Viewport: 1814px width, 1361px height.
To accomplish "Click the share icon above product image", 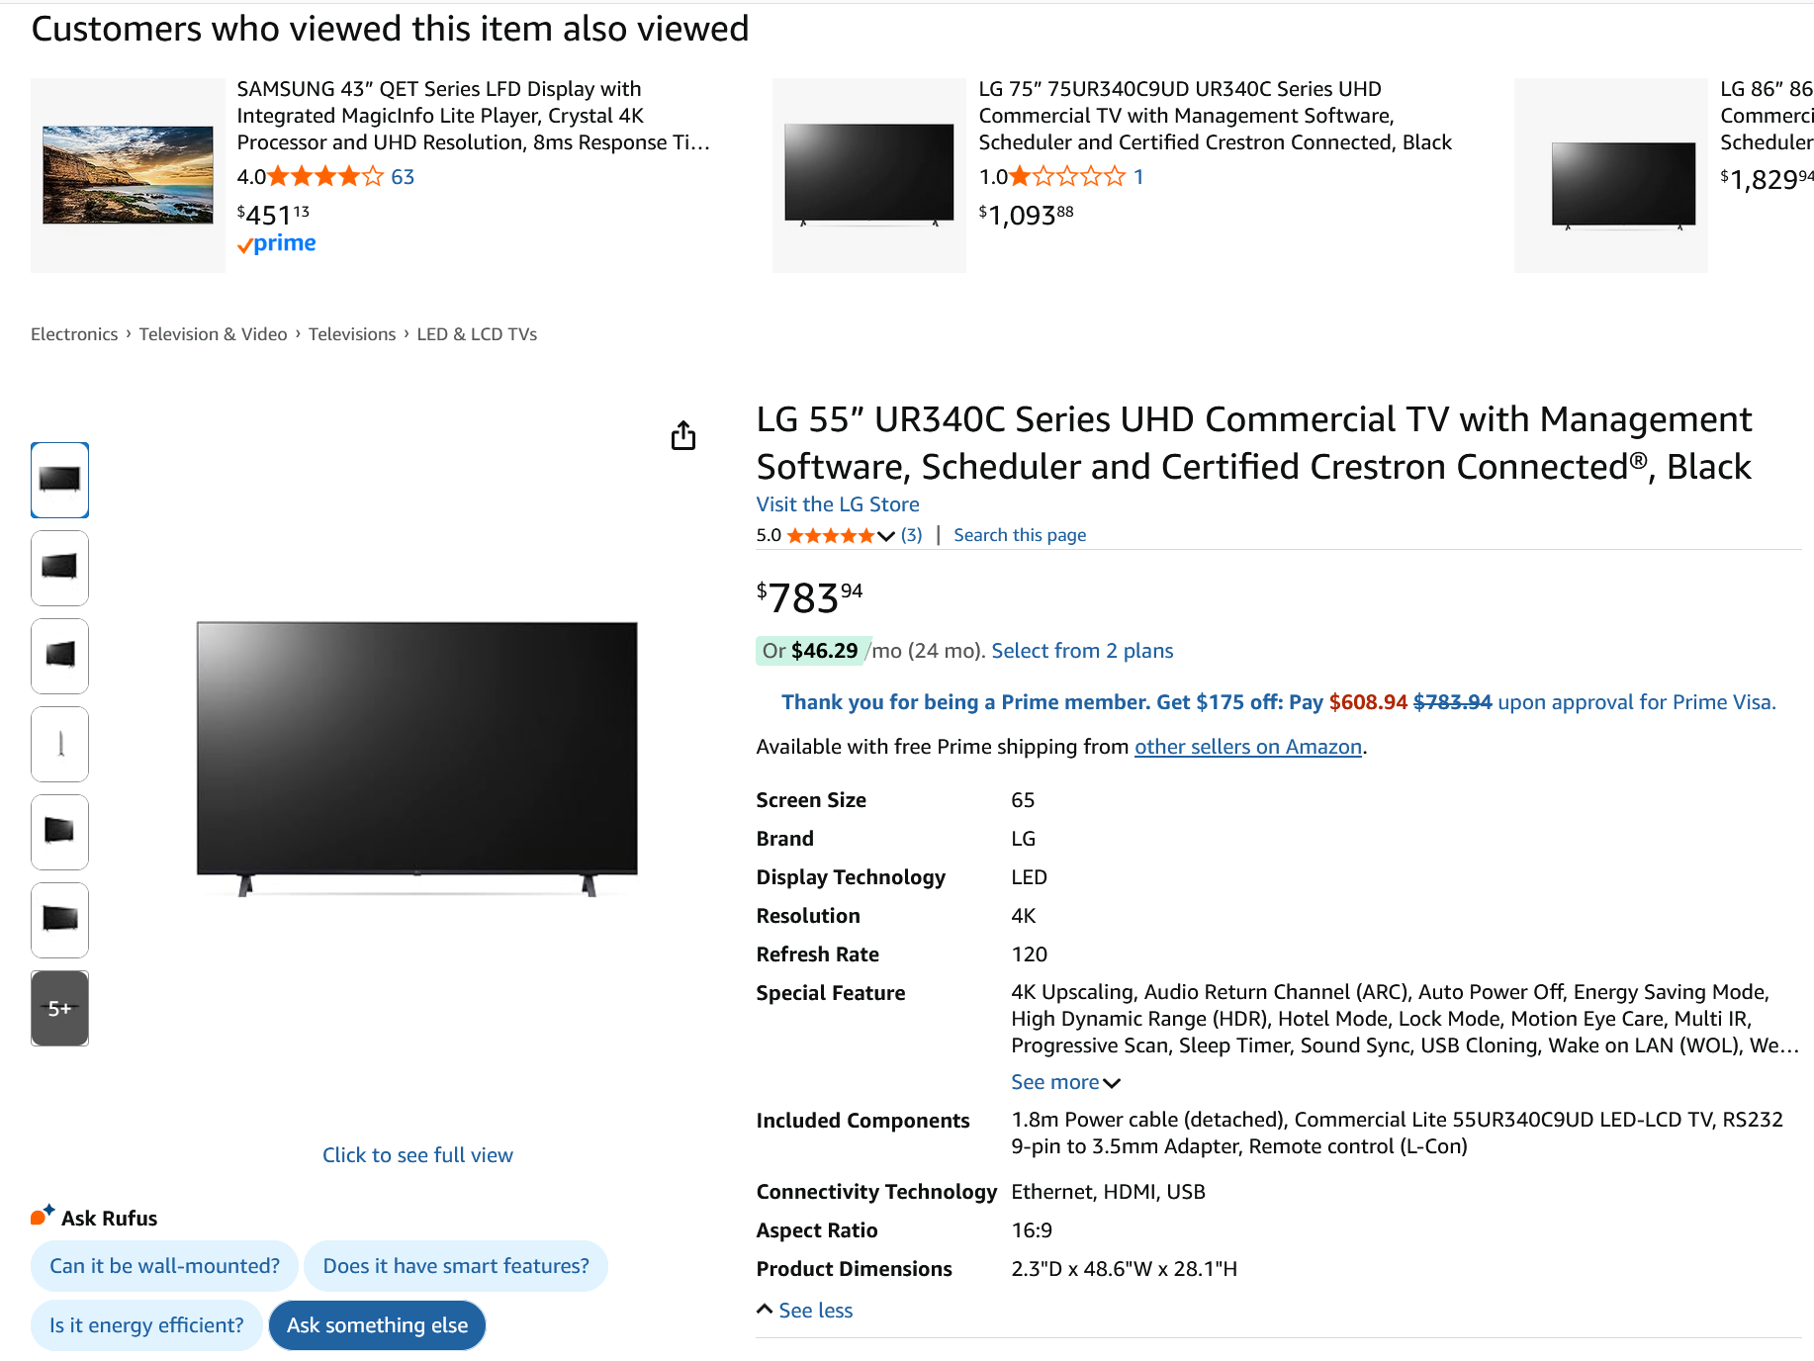I will (683, 435).
